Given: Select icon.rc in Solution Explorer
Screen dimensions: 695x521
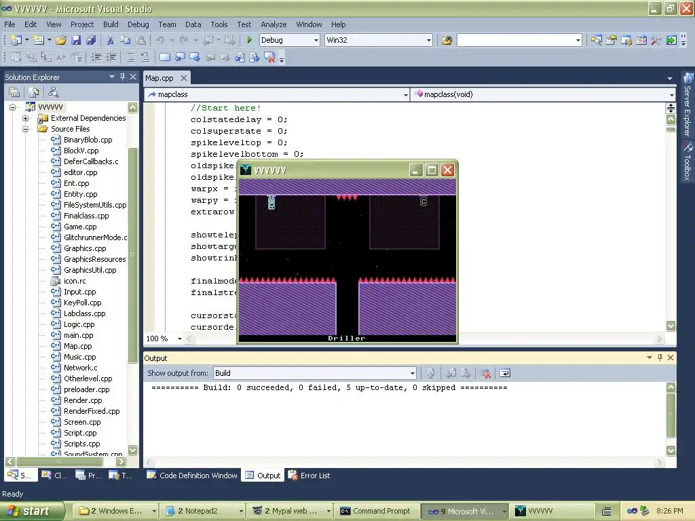Looking at the screenshot, I should click(x=75, y=281).
